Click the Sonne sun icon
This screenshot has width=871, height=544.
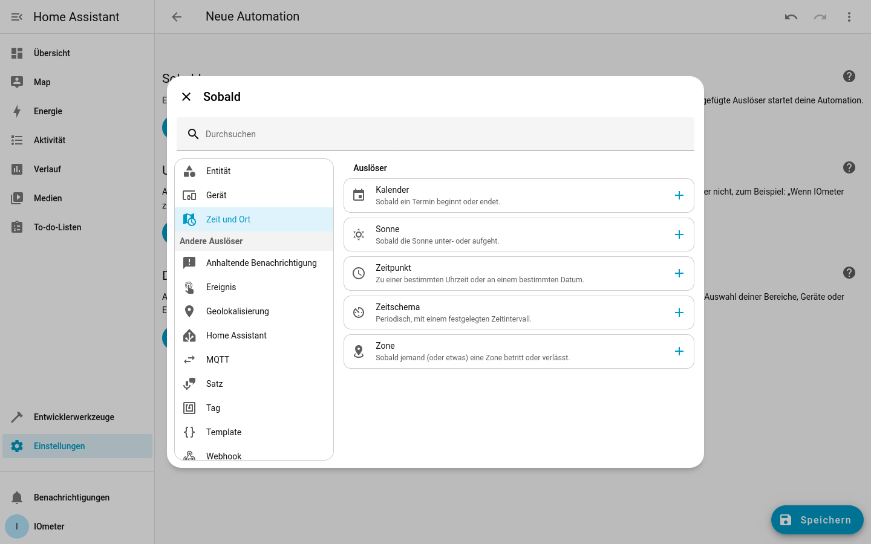[359, 235]
